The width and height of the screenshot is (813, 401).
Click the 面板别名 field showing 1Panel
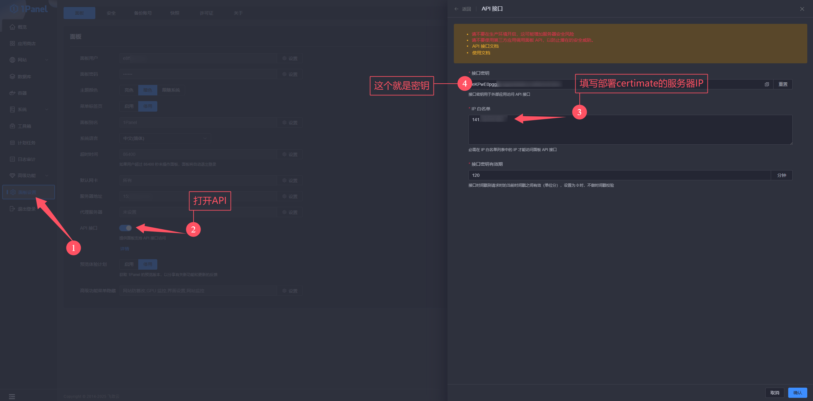tap(198, 122)
